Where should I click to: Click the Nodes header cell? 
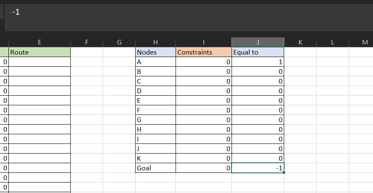[155, 52]
